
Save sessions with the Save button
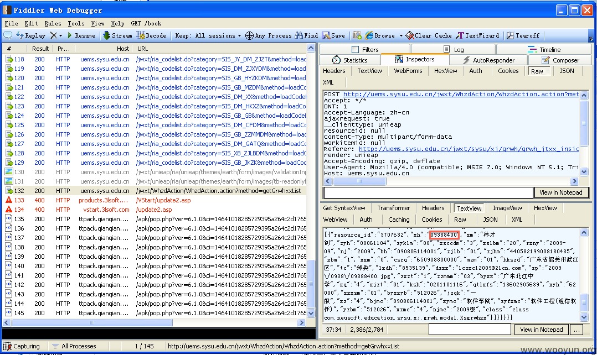[333, 35]
